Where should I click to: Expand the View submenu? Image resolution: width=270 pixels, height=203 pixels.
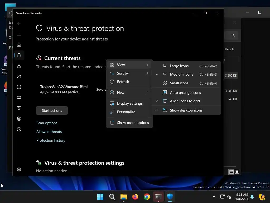pyautogui.click(x=129, y=65)
